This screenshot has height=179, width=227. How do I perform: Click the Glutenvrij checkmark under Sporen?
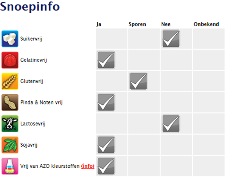[x=138, y=81]
